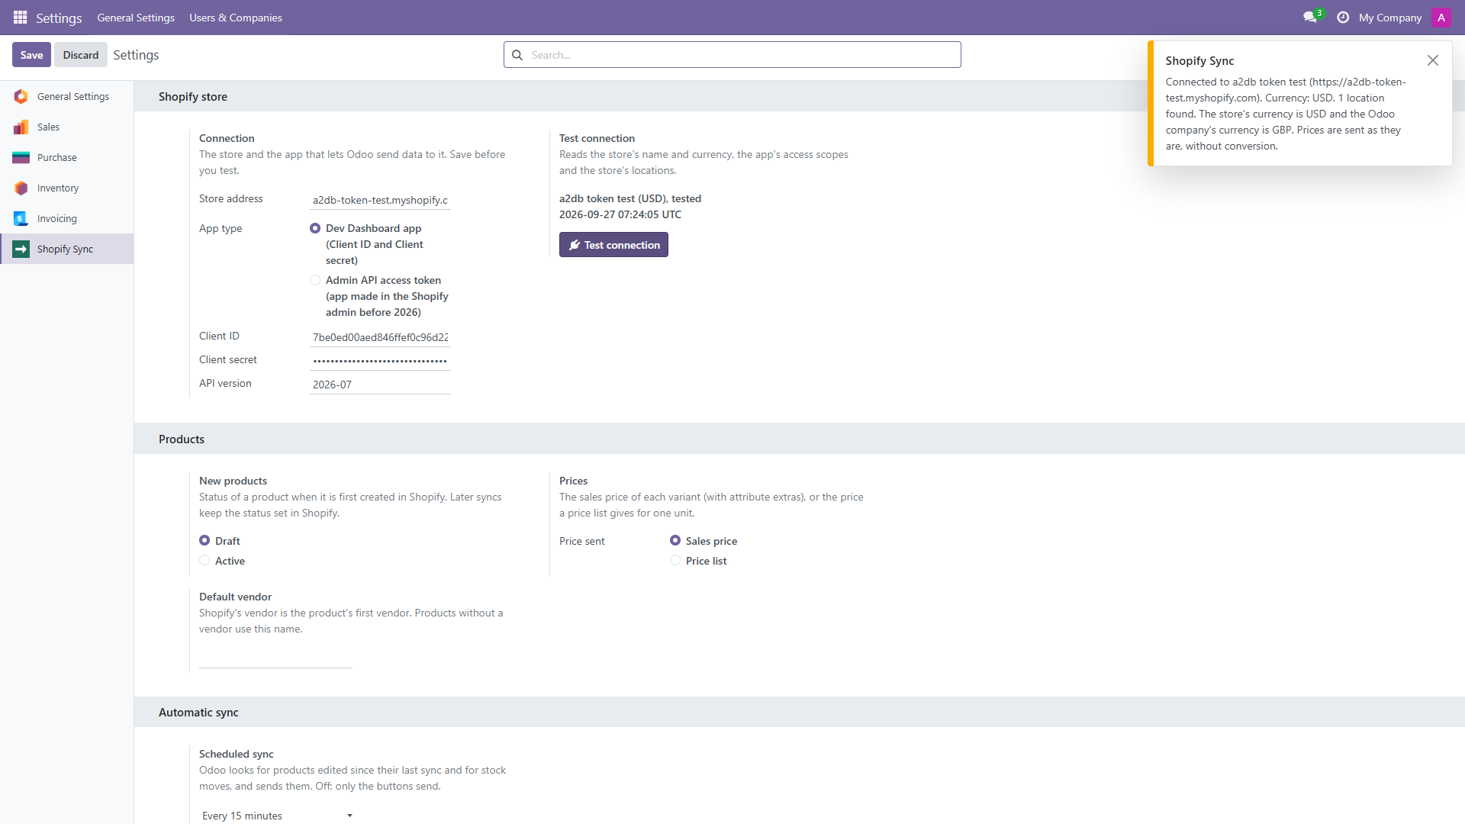
Task: Open the Every 15 minutes sync dropdown
Action: [278, 816]
